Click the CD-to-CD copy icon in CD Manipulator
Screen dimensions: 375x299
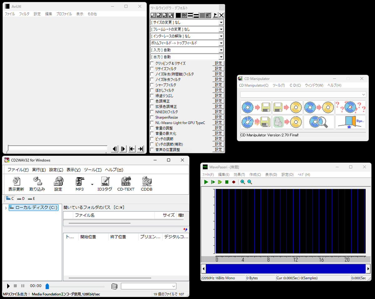(x=319, y=107)
